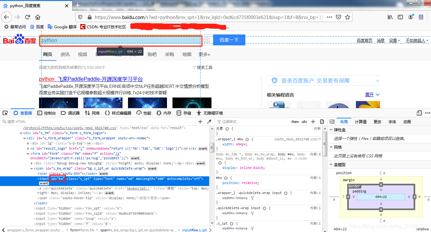Open the 存储 storage tab

[184, 113]
